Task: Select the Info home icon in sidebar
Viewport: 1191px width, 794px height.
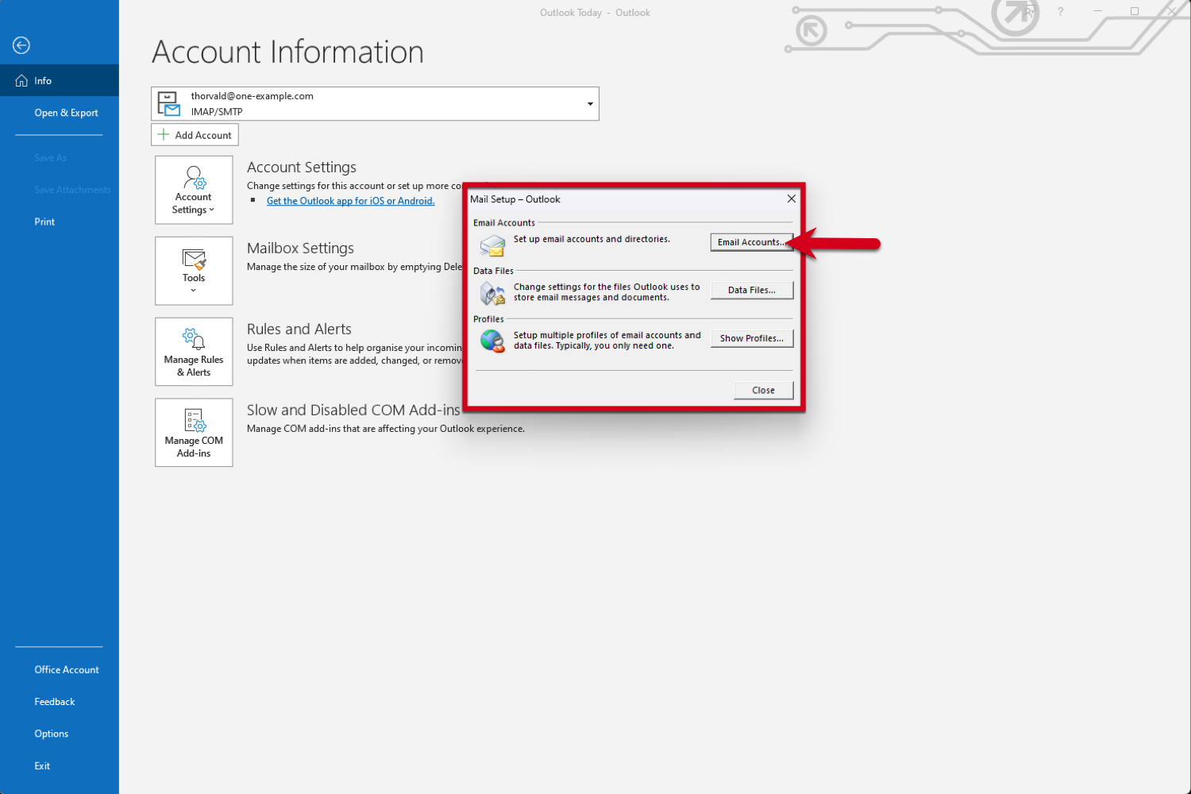Action: pos(22,79)
